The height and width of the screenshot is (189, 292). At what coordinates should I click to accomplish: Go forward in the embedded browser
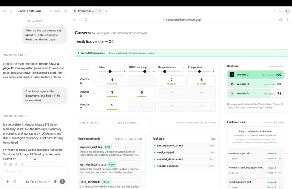80,19
